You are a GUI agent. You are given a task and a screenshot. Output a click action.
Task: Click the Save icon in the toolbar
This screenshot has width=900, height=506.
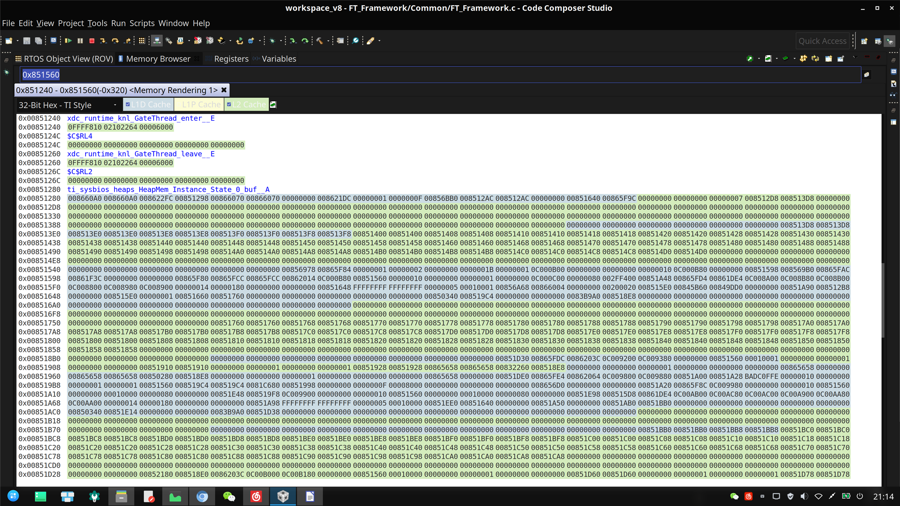pos(27,41)
